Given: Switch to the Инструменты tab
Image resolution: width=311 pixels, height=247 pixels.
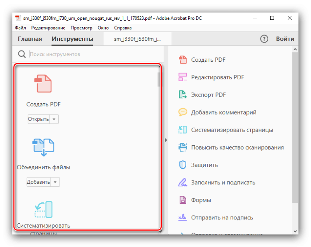Looking at the screenshot, I should (x=72, y=38).
